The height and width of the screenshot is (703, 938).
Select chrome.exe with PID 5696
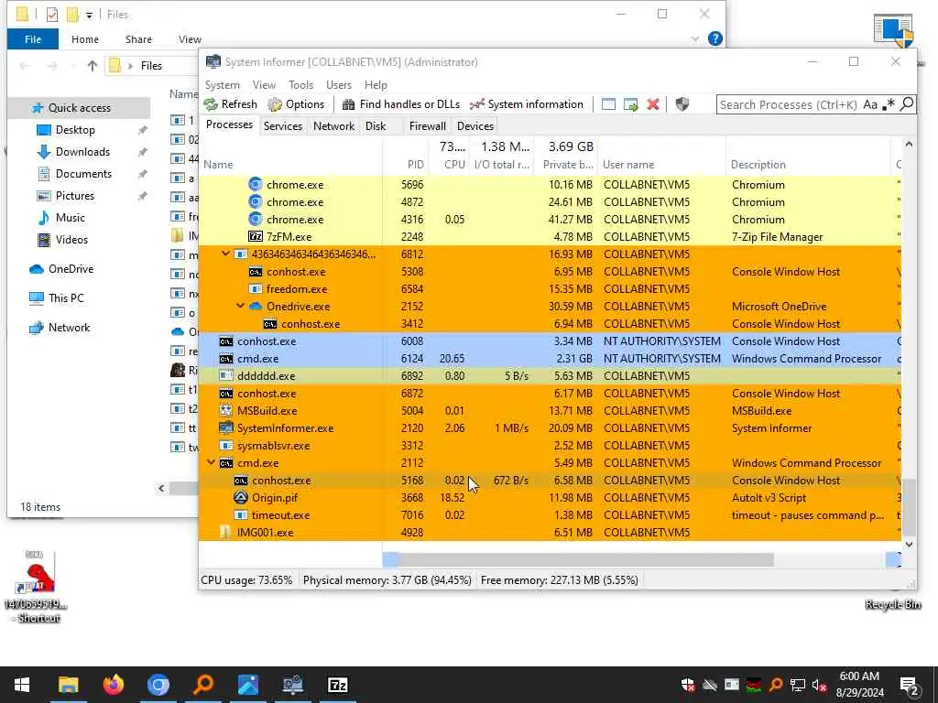coord(550,185)
